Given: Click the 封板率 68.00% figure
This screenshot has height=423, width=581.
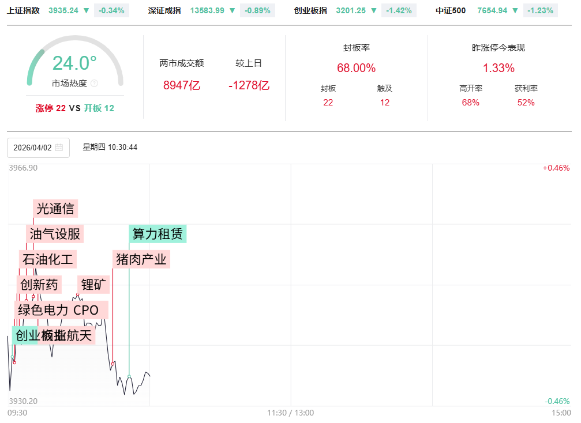Looking at the screenshot, I should 356,68.
